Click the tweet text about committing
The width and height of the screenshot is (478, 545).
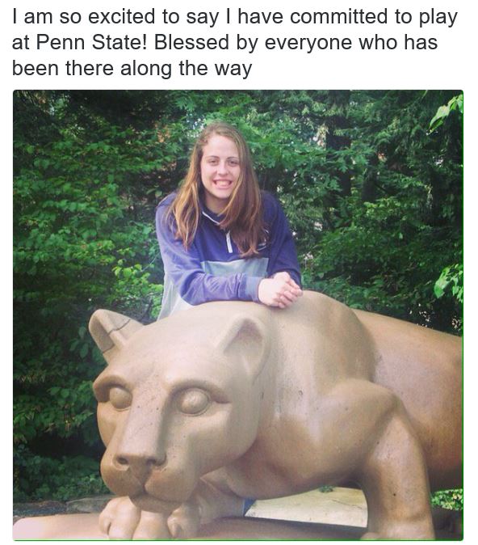(235, 42)
